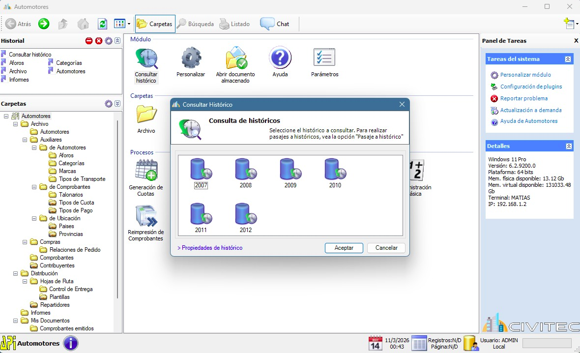Viewport: 580px width, 353px height.
Task: Open the 2007 historical database icon
Action: pos(201,173)
